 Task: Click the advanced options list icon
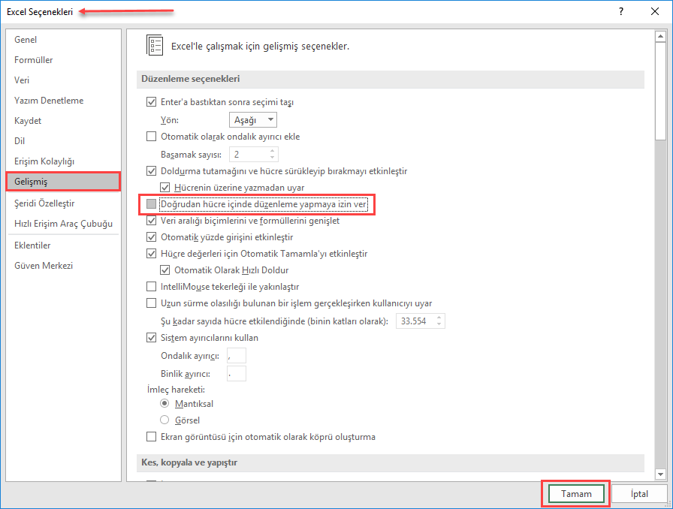click(x=155, y=45)
